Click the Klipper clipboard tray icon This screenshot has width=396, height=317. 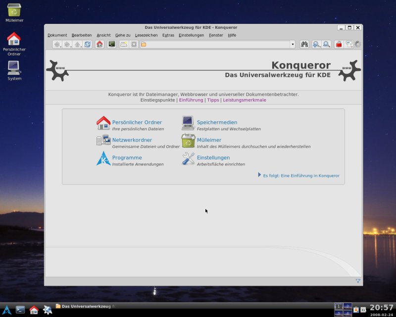coord(356,309)
